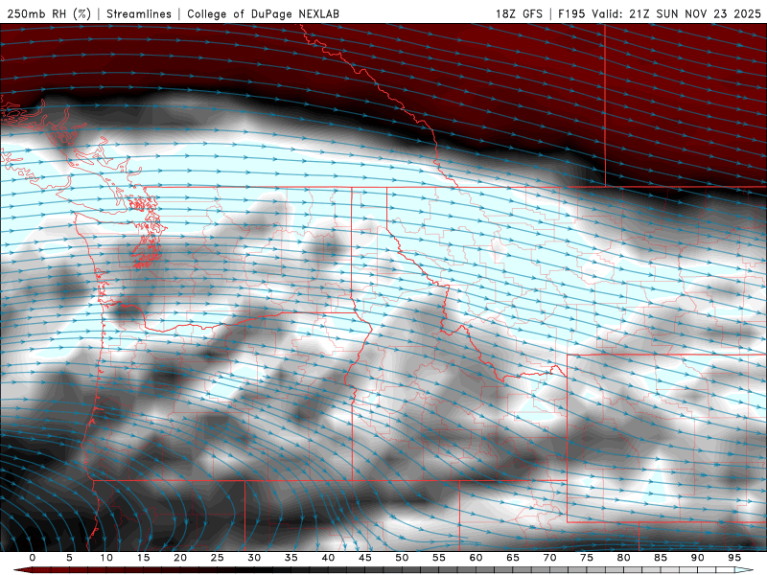Click the 0 value on the colorbar

33,558
